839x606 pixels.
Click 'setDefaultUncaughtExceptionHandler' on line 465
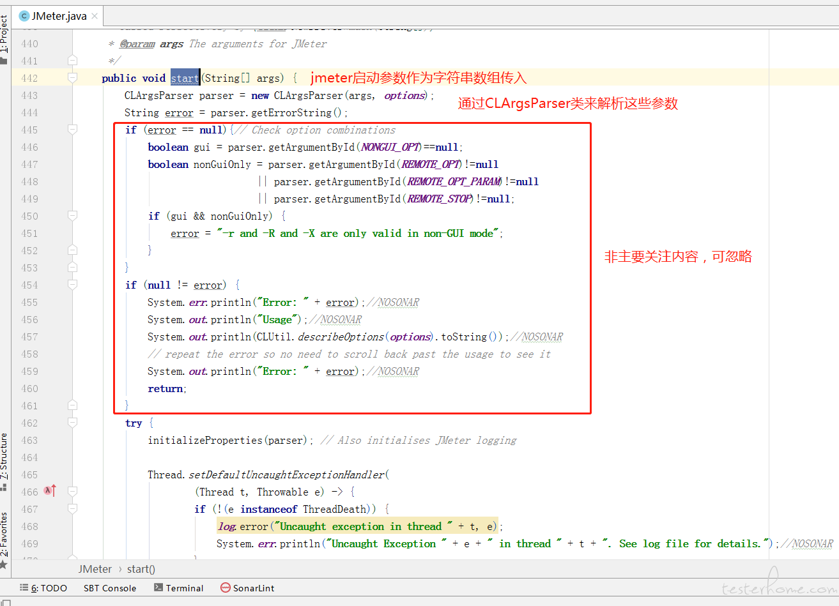[287, 474]
